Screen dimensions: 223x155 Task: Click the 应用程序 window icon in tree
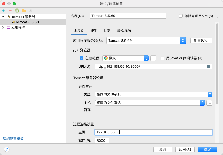(x=8, y=27)
